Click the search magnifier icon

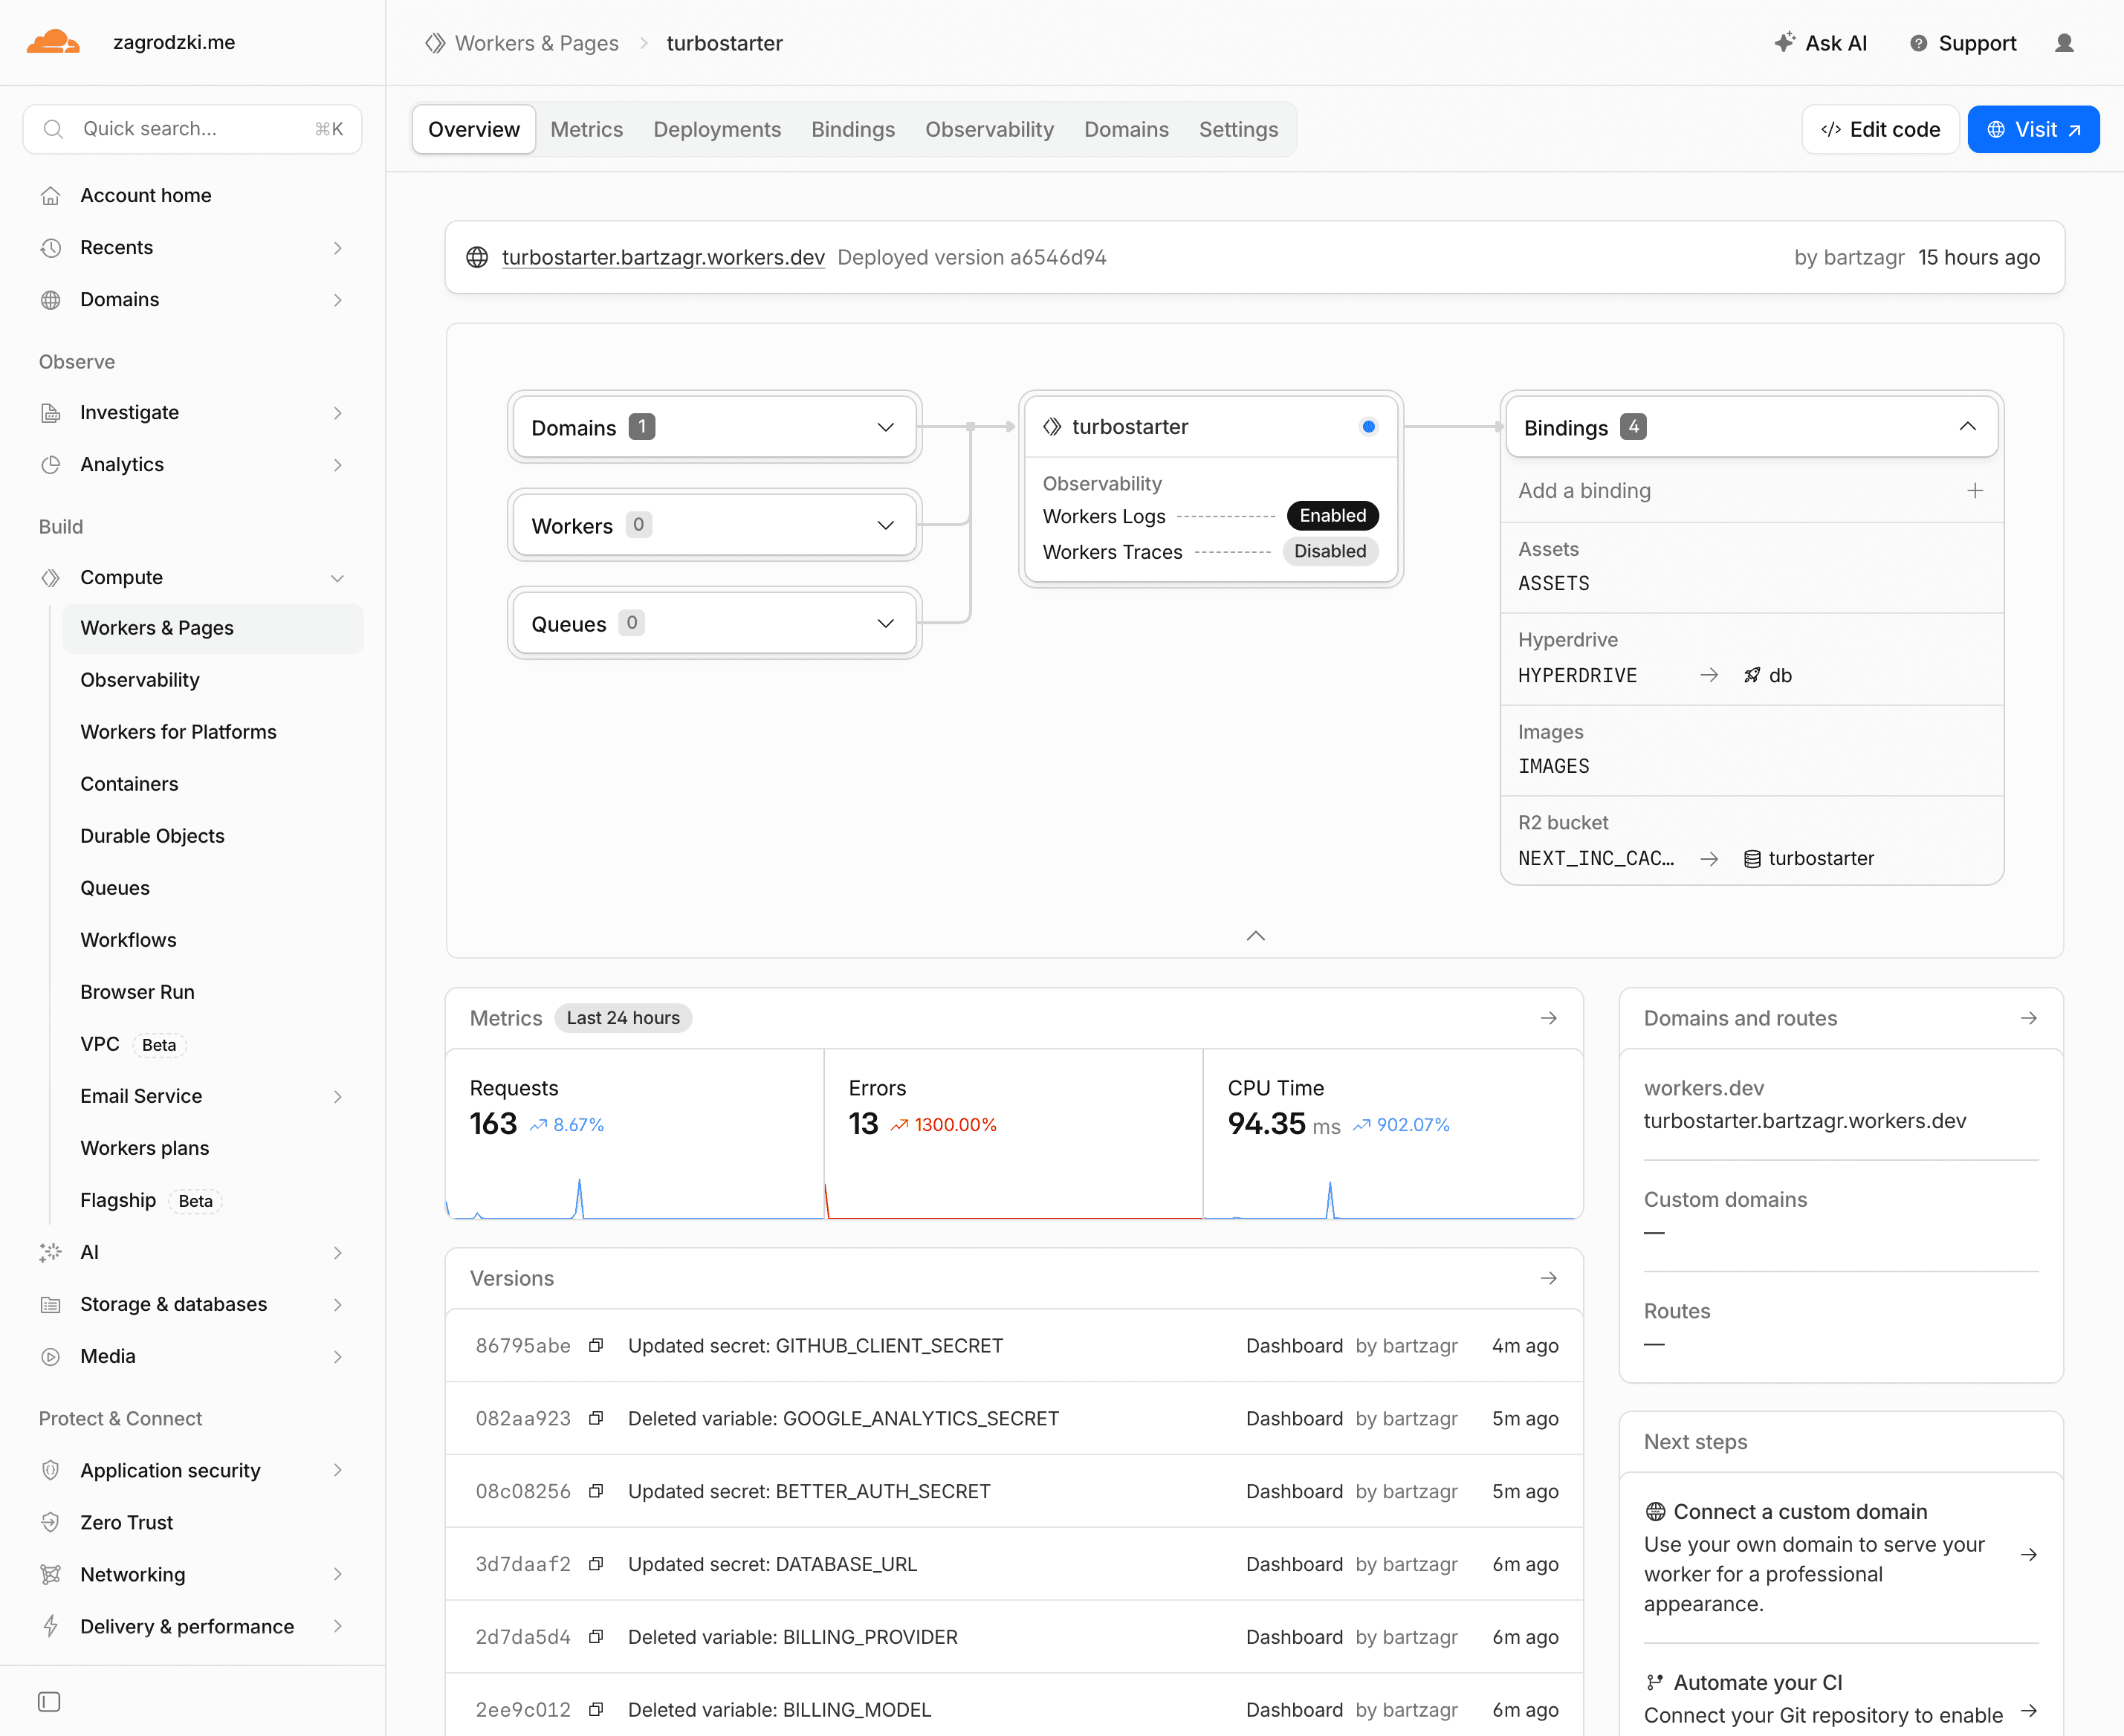54,129
